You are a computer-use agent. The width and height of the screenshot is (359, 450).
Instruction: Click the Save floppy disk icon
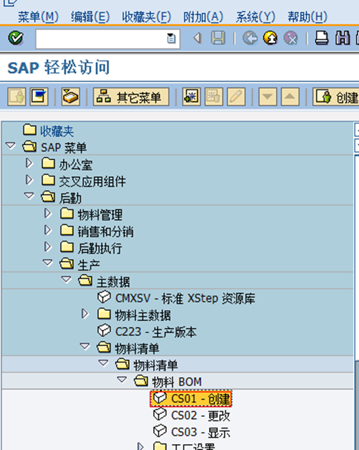coord(218,38)
